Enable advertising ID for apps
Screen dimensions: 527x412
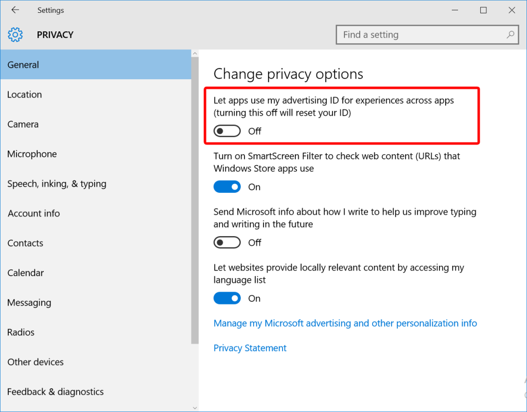pos(227,131)
